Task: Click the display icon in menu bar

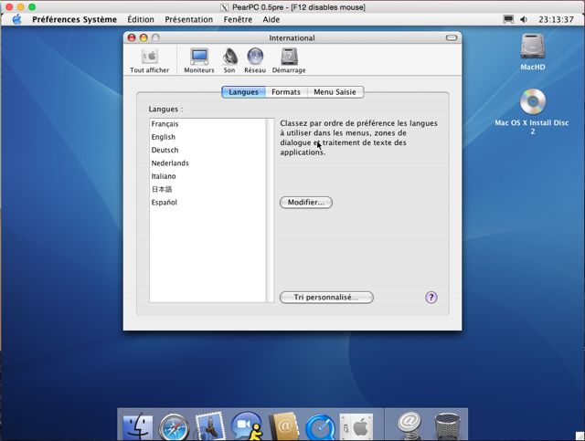Action: click(508, 19)
